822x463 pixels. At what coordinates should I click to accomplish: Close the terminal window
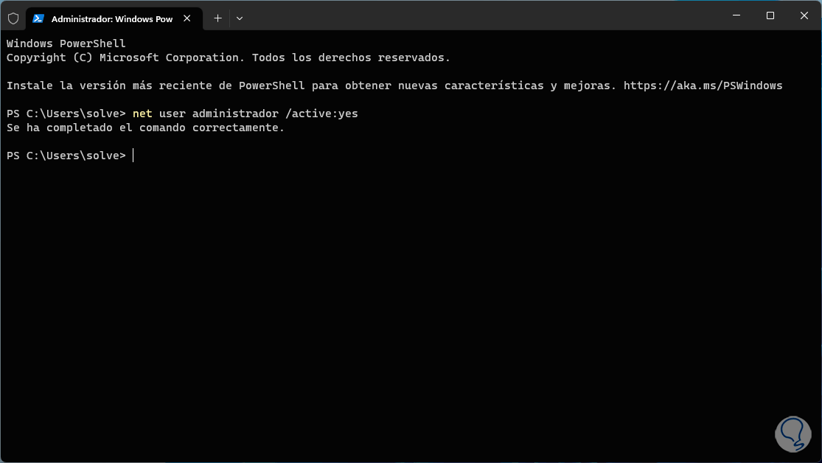[x=804, y=15]
